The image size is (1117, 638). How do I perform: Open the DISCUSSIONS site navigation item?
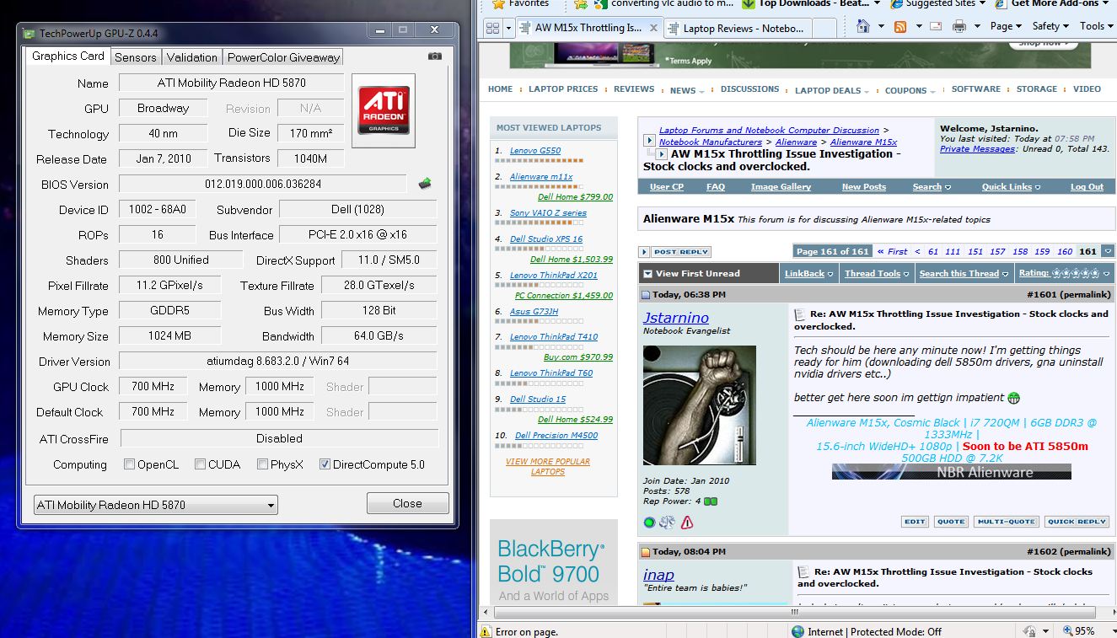click(x=749, y=88)
